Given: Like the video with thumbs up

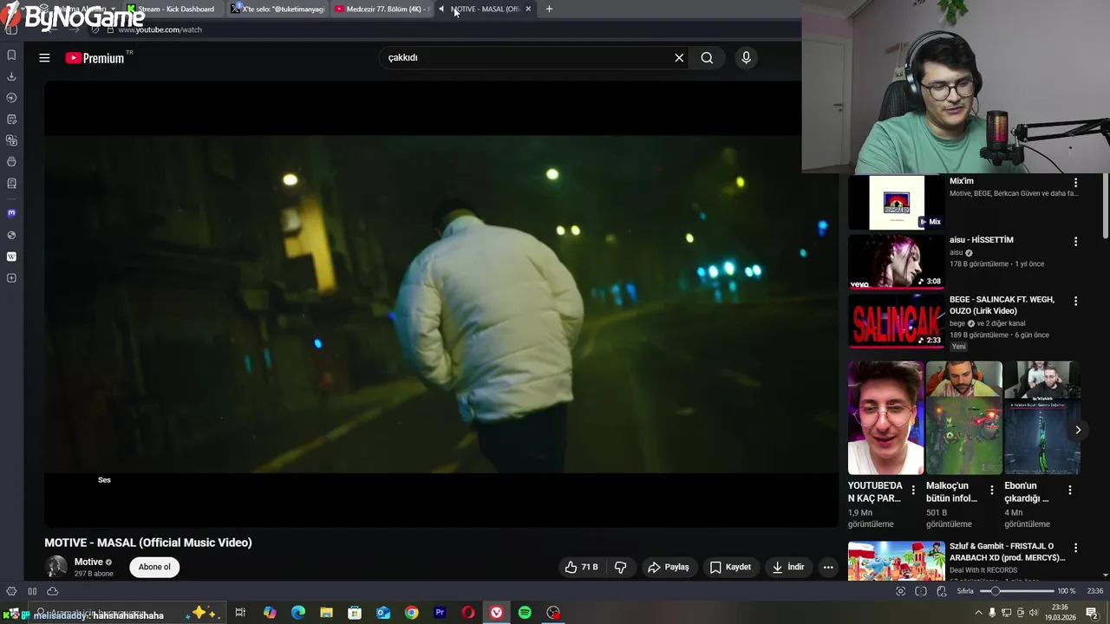Looking at the screenshot, I should pos(581,567).
